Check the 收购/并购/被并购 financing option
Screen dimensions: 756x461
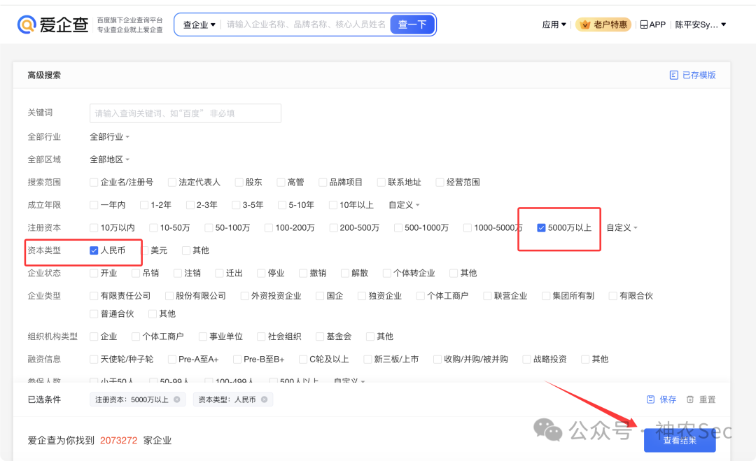[437, 360]
